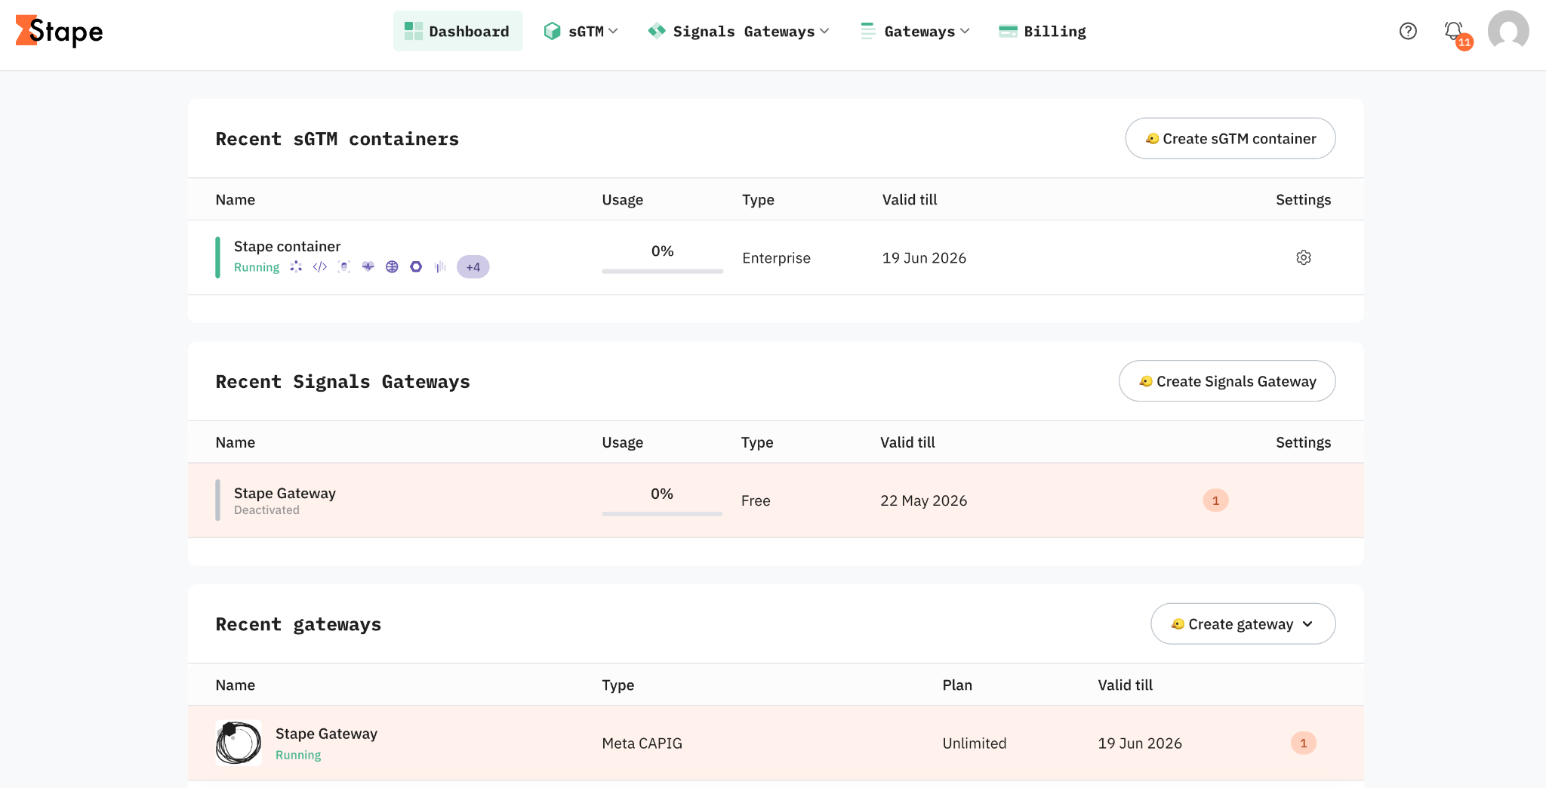1546x788 pixels.
Task: Expand the sGTM menu
Action: click(x=581, y=31)
